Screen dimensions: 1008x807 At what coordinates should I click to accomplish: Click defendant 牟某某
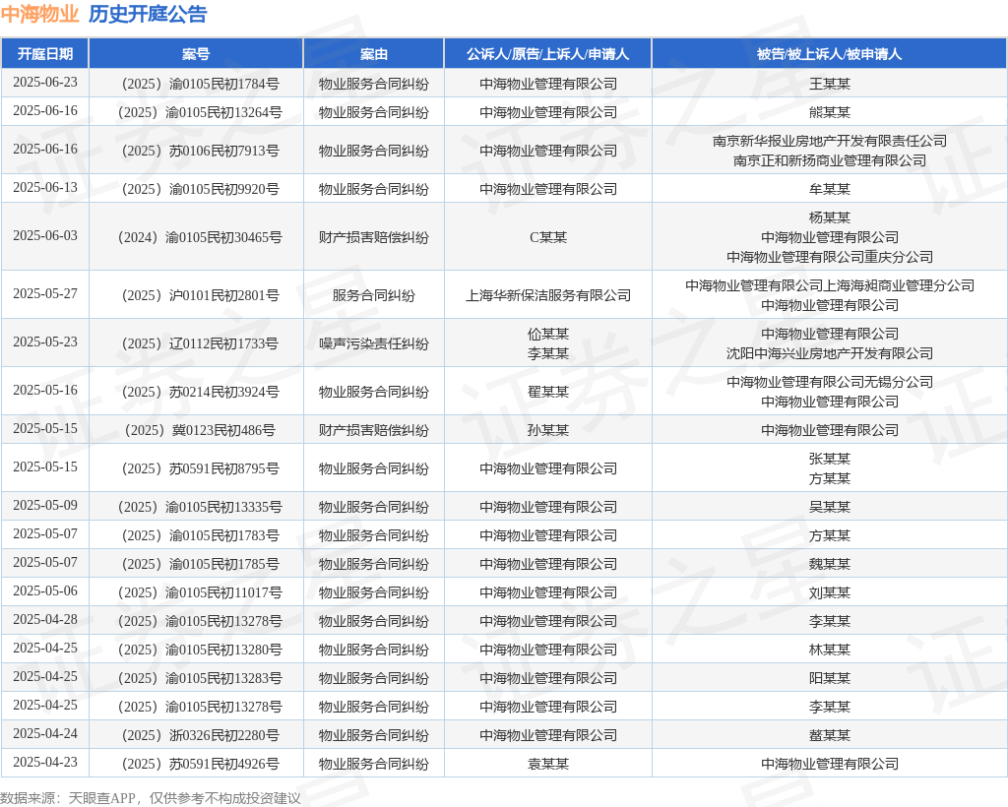click(x=829, y=189)
